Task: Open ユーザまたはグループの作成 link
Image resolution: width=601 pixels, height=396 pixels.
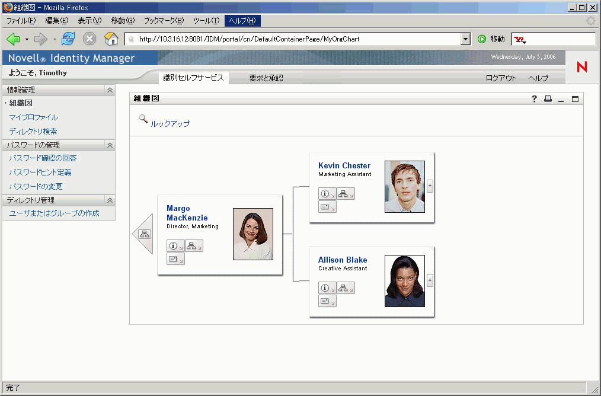Action: 54,213
